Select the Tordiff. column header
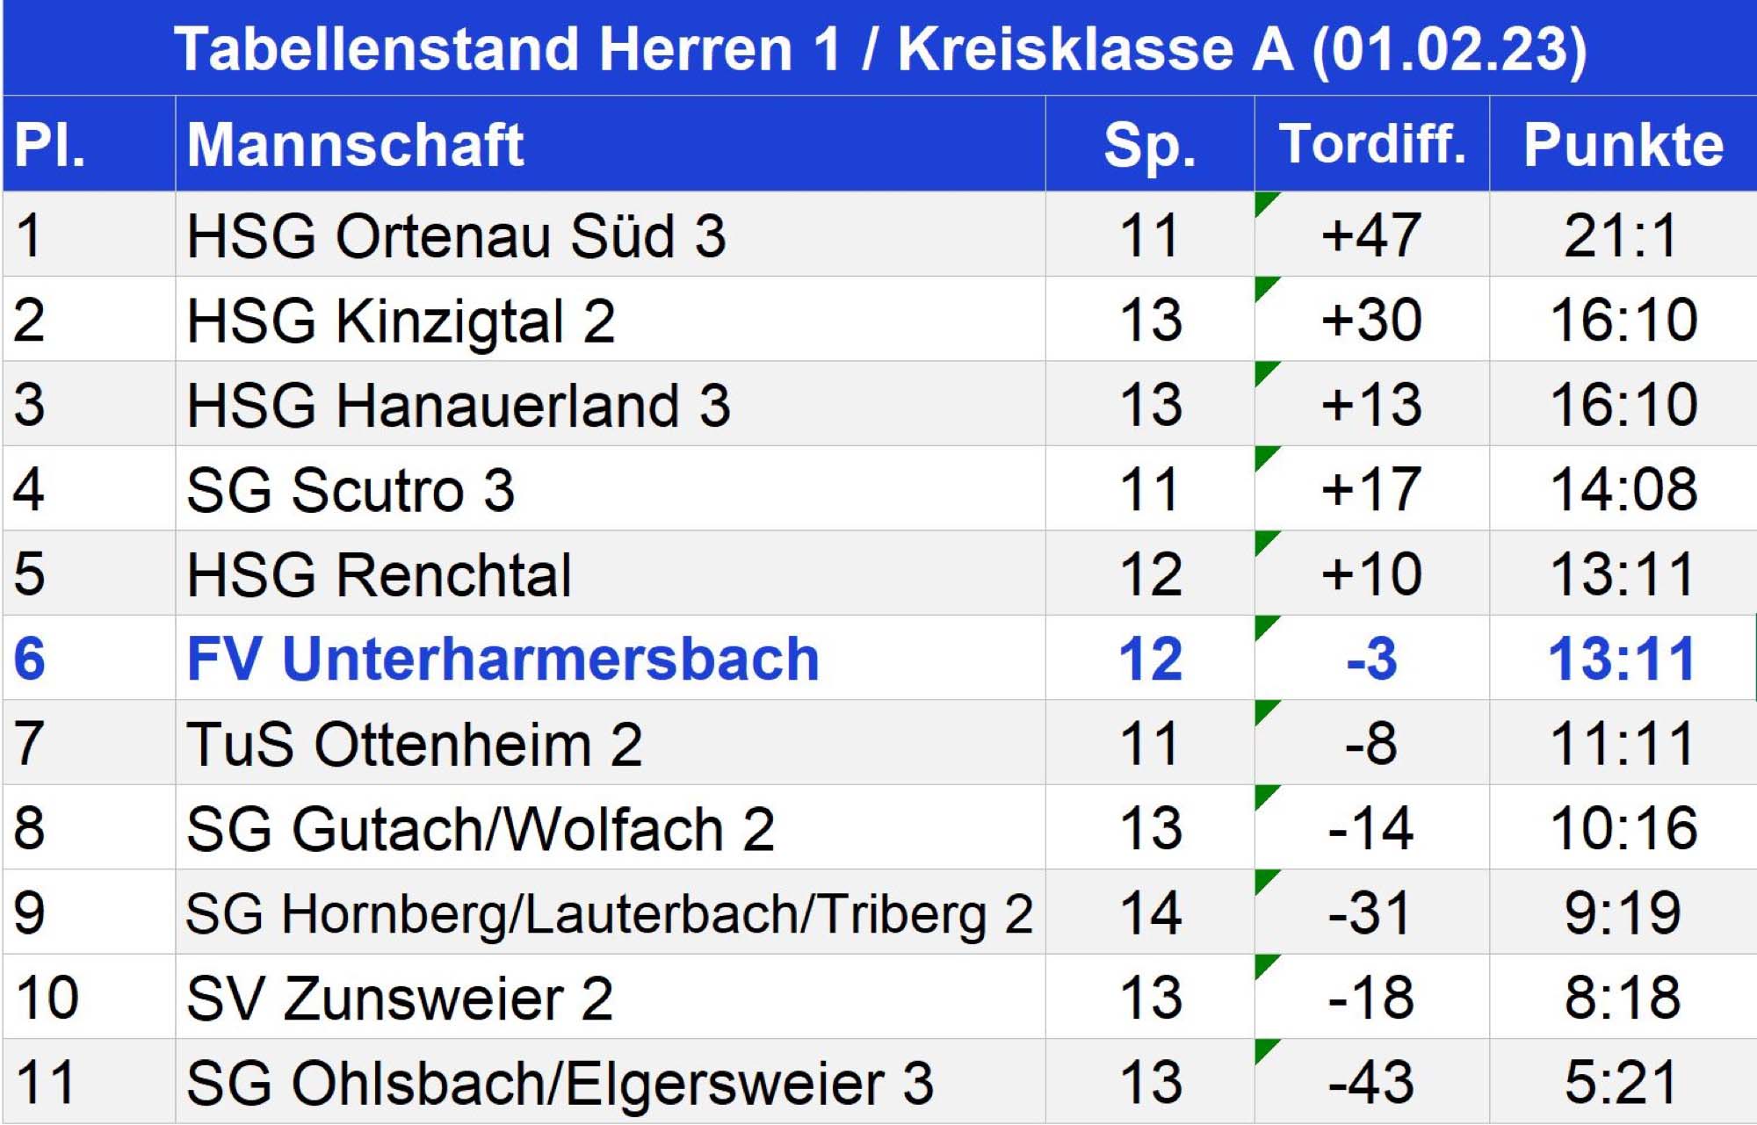The height and width of the screenshot is (1125, 1757). click(1372, 144)
